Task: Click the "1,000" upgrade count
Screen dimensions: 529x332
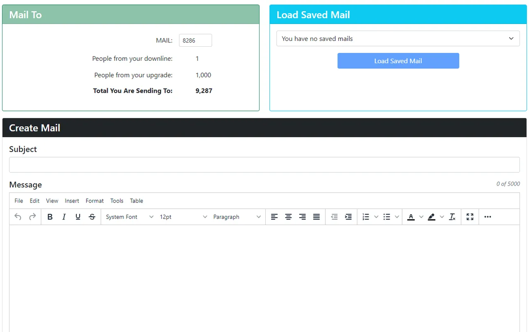Action: (x=203, y=75)
